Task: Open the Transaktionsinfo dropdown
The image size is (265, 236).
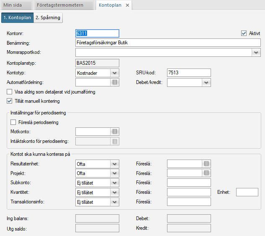Action: [115, 202]
